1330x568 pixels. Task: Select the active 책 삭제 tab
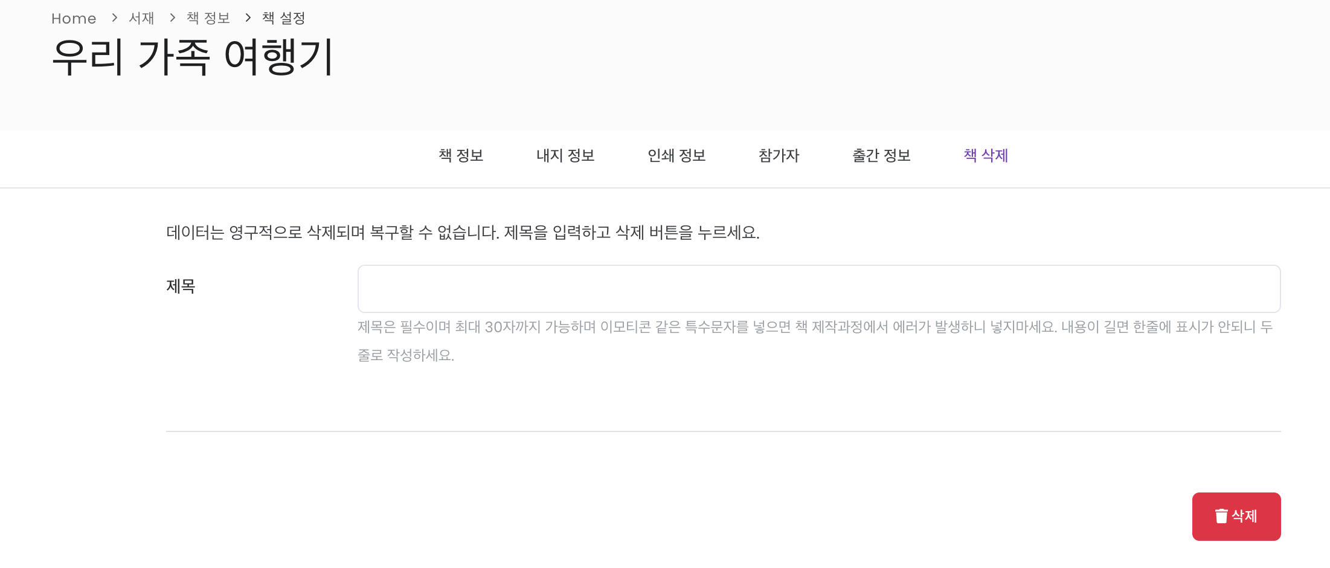pyautogui.click(x=986, y=155)
